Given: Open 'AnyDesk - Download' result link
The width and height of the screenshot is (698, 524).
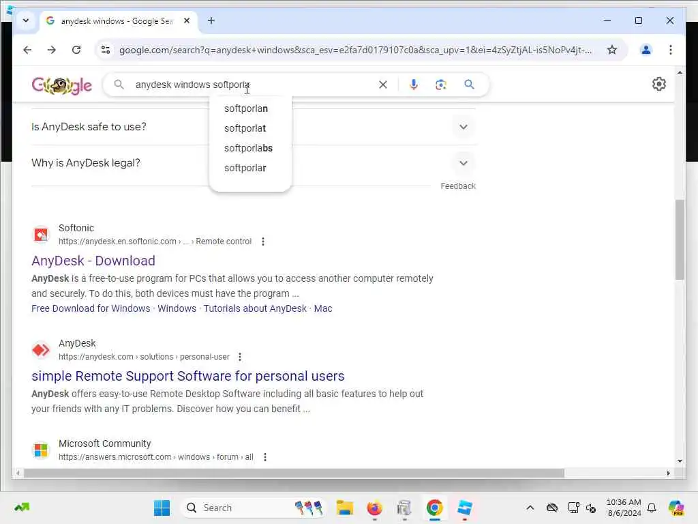Looking at the screenshot, I should point(93,261).
